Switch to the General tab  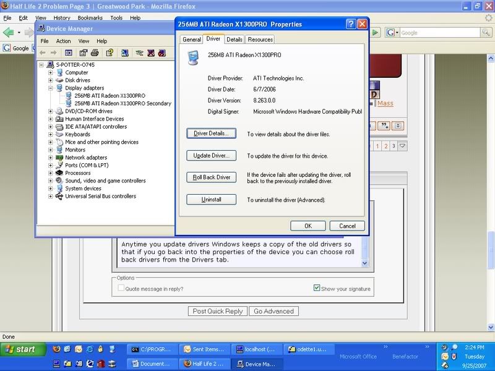[192, 40]
